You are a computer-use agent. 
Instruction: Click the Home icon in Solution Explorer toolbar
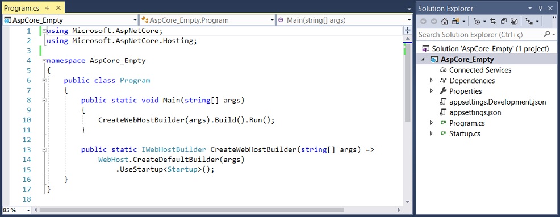pyautogui.click(x=444, y=22)
